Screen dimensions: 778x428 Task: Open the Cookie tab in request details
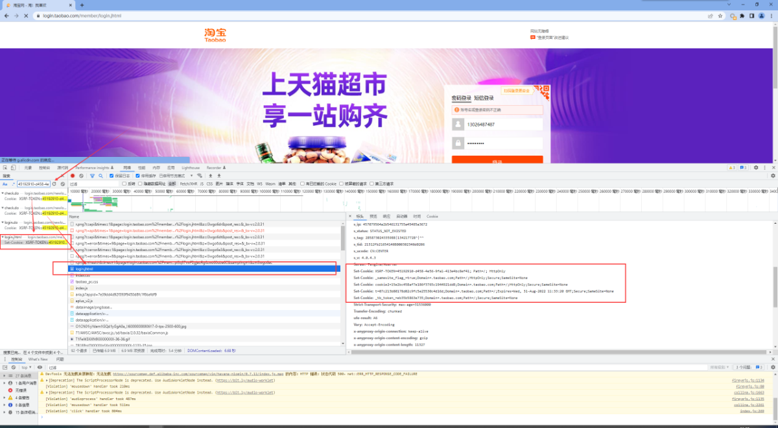[x=432, y=216]
